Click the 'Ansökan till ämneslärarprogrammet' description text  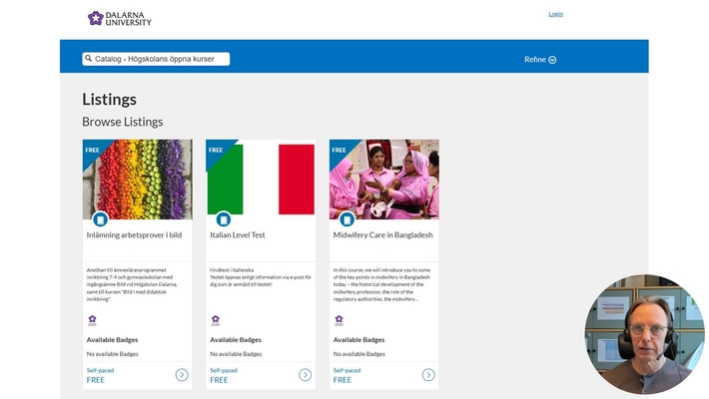click(132, 284)
